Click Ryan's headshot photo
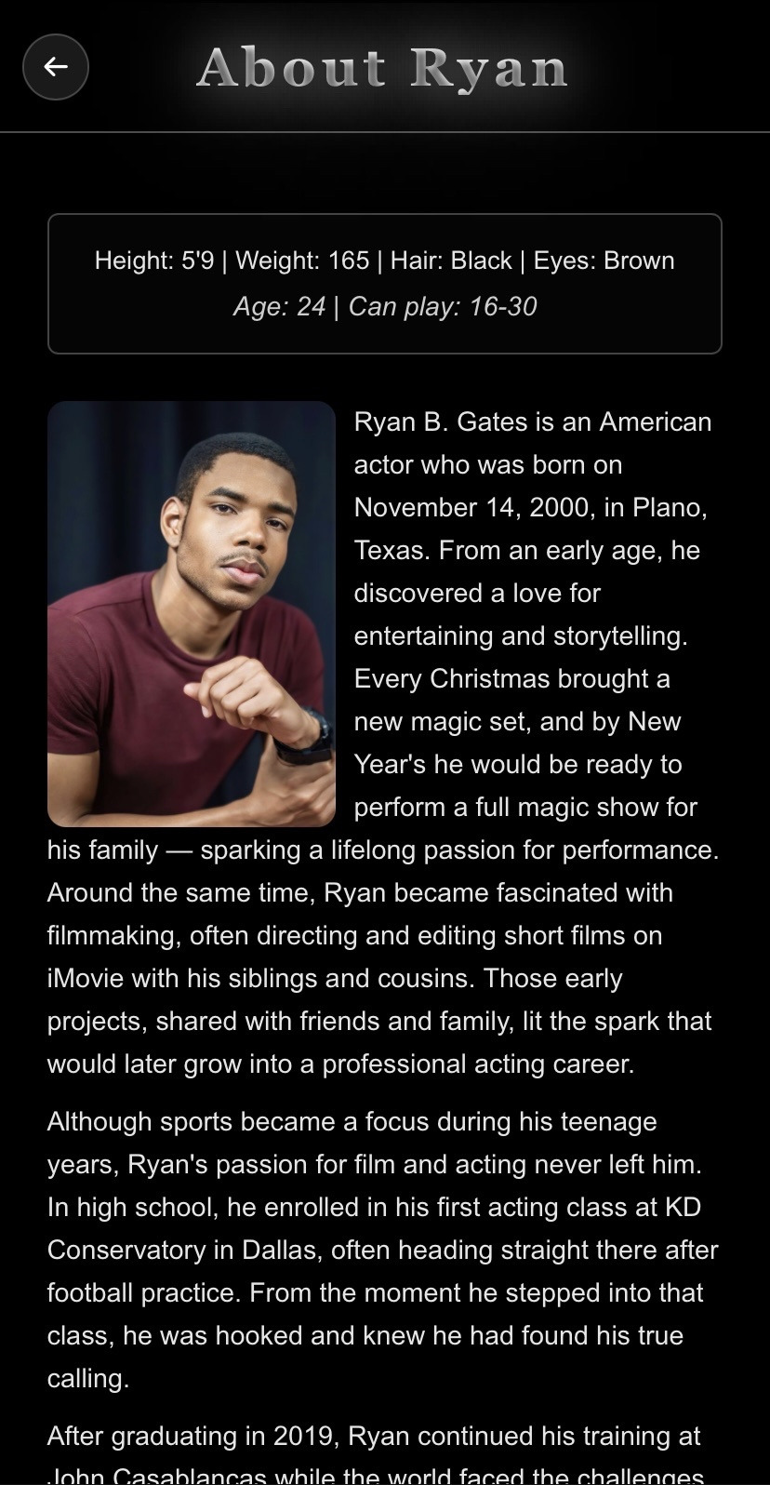The height and width of the screenshot is (1485, 770). click(191, 614)
